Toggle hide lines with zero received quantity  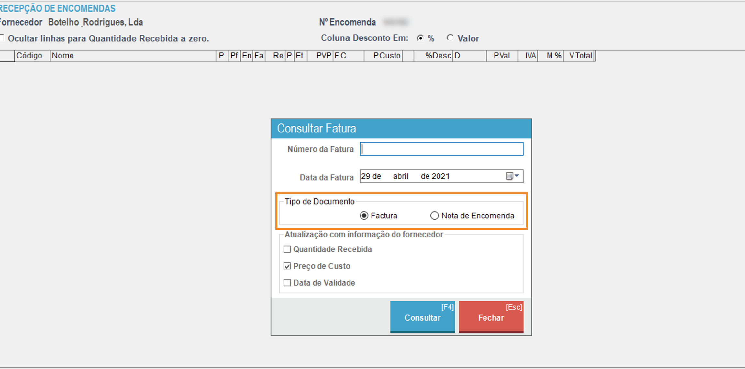(2, 38)
